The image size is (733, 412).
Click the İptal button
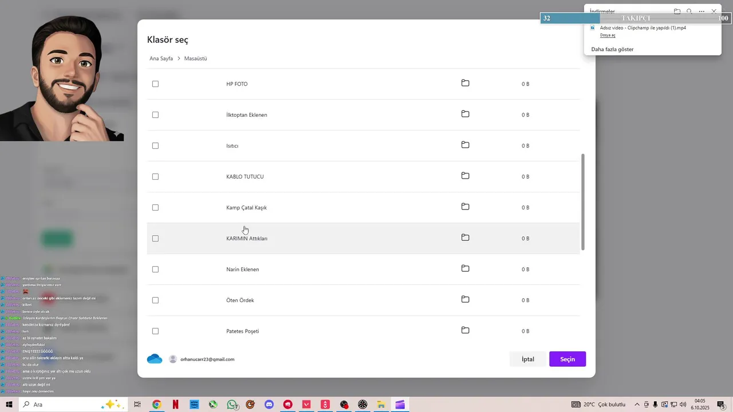[527, 359]
